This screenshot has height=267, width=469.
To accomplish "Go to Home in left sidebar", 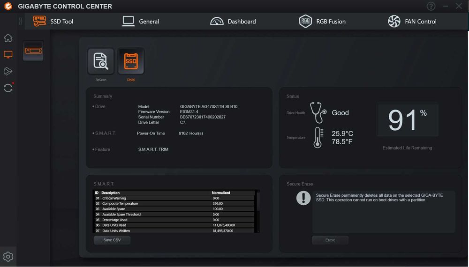I will (x=8, y=38).
